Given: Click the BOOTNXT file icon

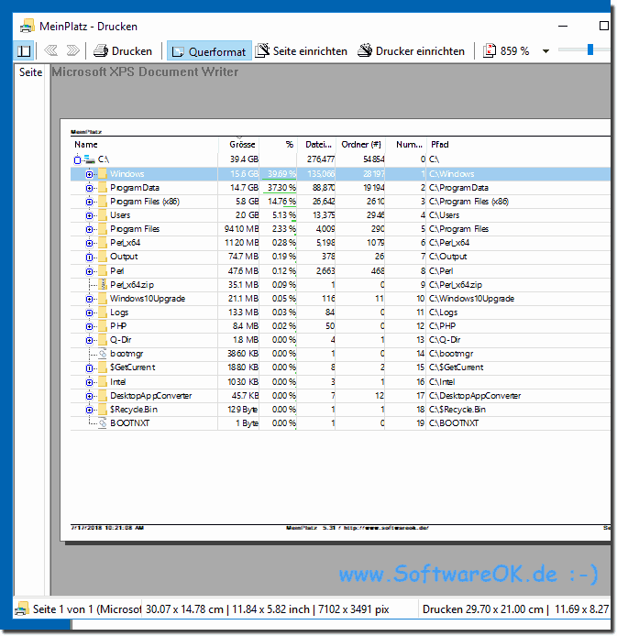Looking at the screenshot, I should pos(103,423).
